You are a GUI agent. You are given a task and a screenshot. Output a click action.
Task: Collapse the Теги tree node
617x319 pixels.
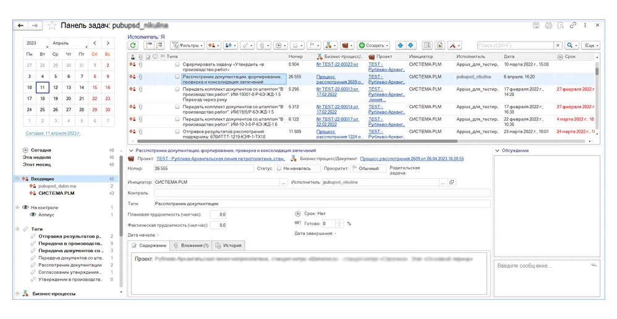click(x=17, y=229)
